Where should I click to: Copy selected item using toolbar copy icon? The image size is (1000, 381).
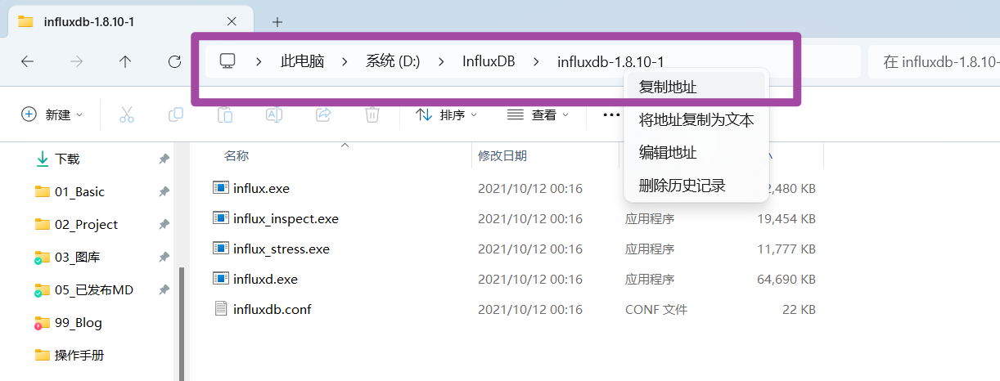[175, 114]
